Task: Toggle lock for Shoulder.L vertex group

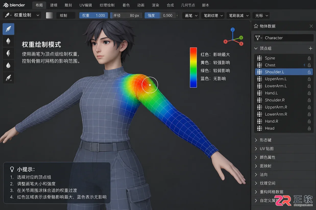Action: pos(309,72)
